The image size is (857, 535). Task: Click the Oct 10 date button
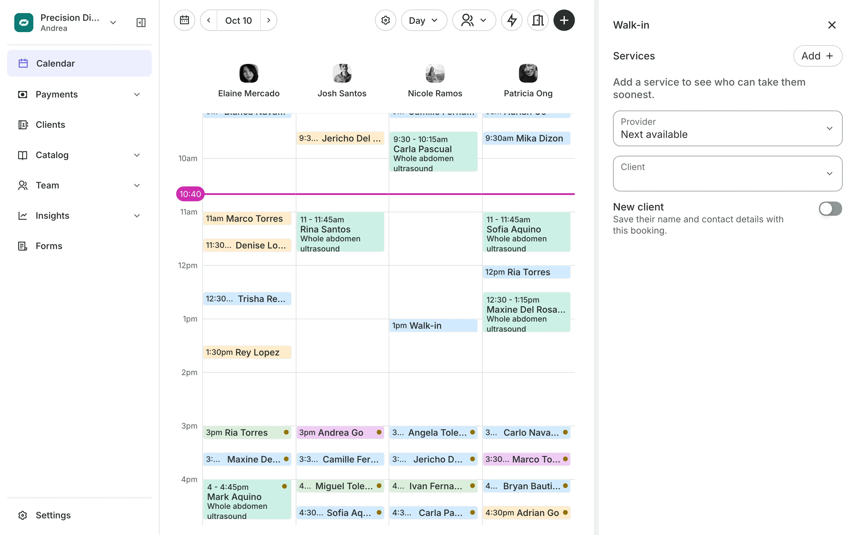238,20
